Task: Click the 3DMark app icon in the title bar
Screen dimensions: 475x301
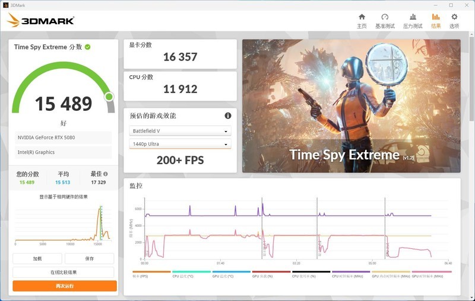Action: click(x=5, y=5)
